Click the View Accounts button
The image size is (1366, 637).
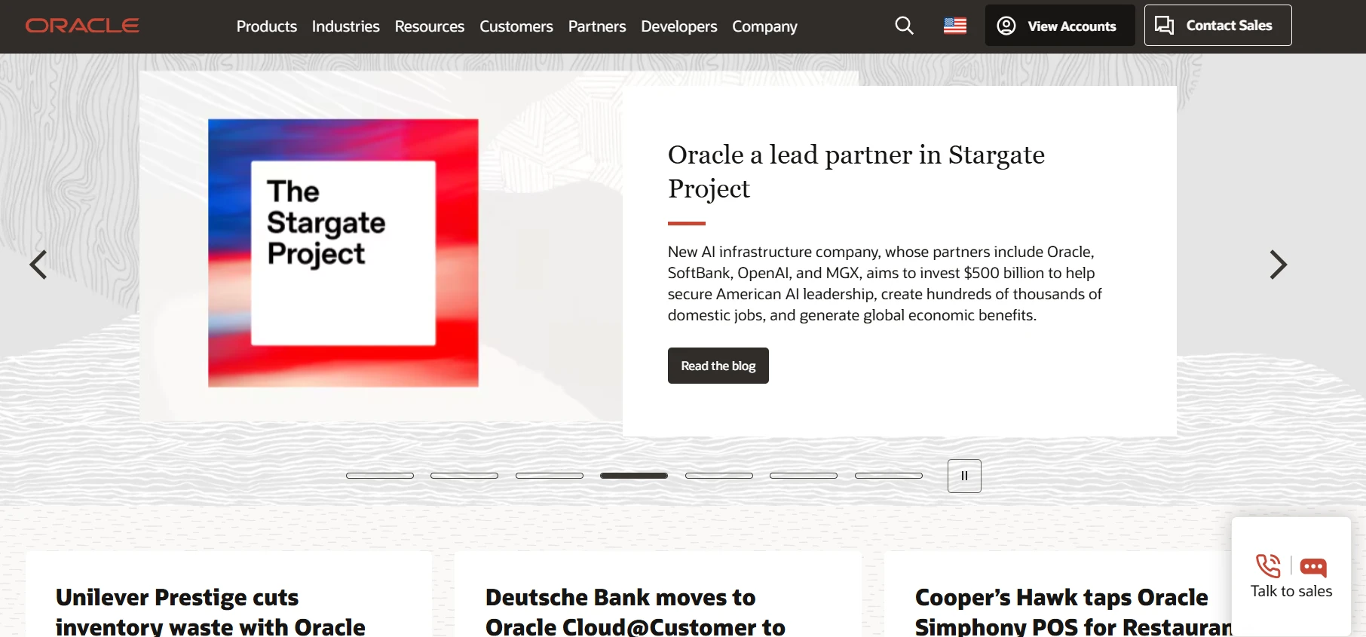(x=1060, y=26)
